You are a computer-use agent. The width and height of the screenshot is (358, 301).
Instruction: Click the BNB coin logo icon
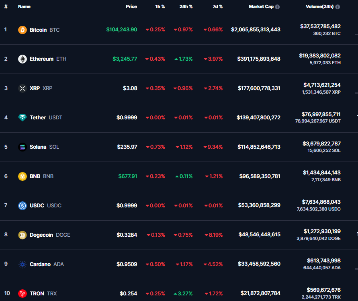point(23,176)
